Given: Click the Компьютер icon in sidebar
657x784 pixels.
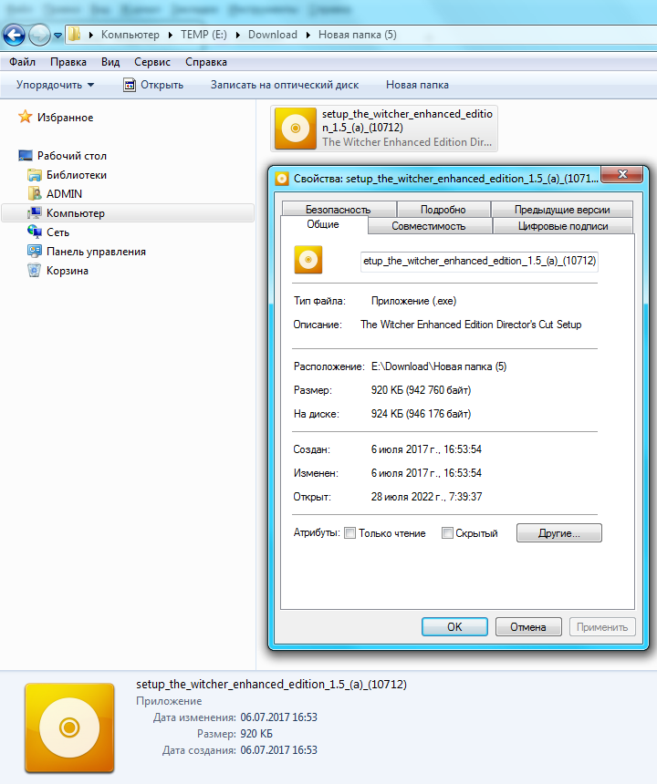Looking at the screenshot, I should tap(35, 213).
